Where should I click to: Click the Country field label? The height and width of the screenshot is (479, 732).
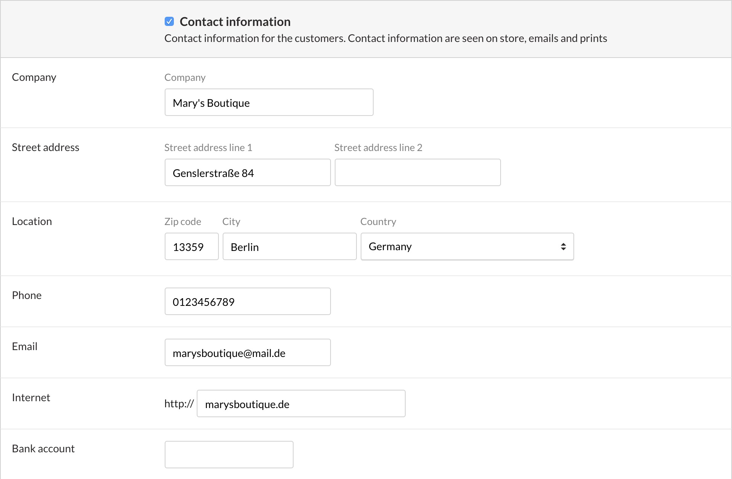(x=378, y=222)
